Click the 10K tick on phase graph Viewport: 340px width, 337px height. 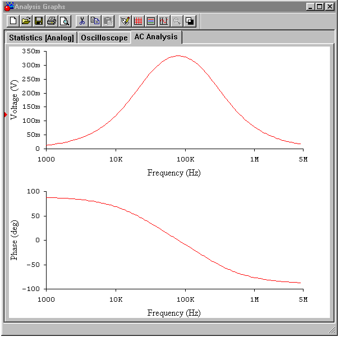point(116,299)
